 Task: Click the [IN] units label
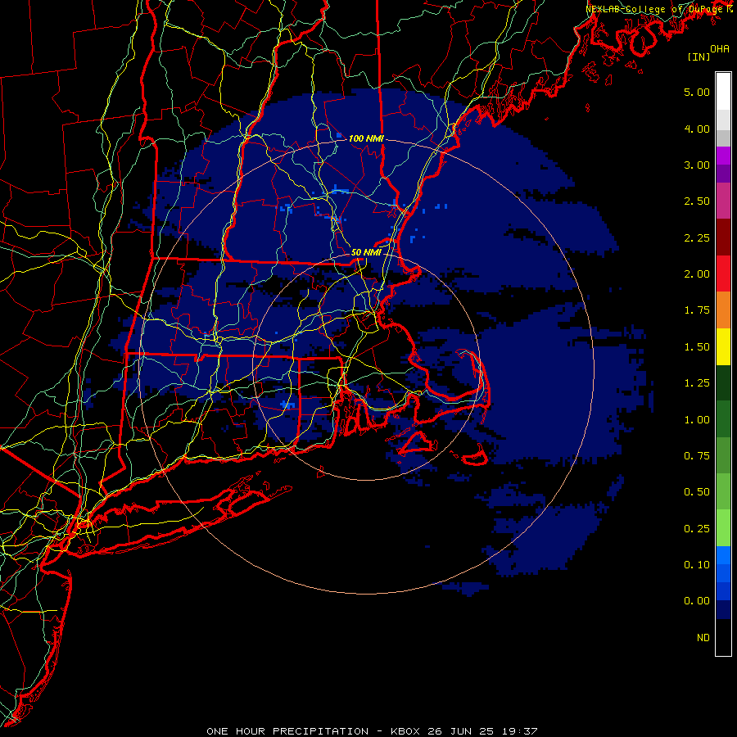click(x=699, y=57)
